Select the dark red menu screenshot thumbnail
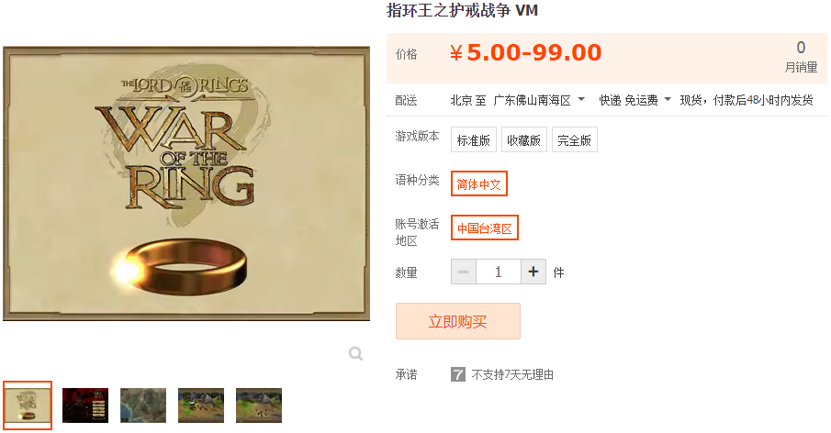Screen dimensions: 831x433 tap(85, 405)
